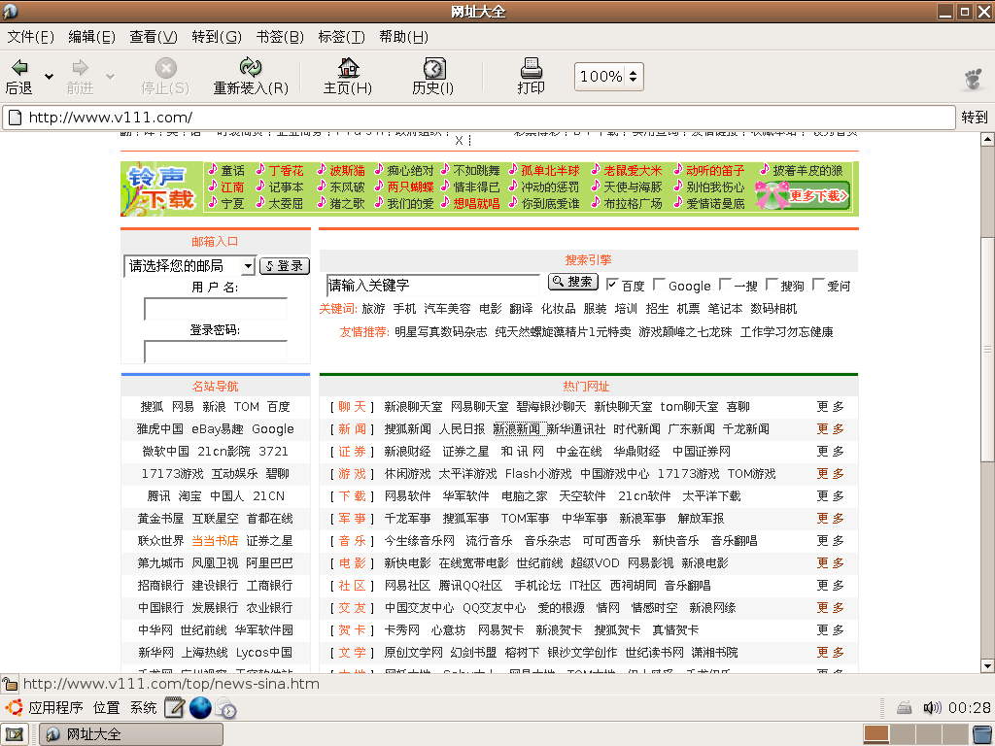The height and width of the screenshot is (746, 995).
Task: Focus the keyword search input field
Action: [x=432, y=286]
